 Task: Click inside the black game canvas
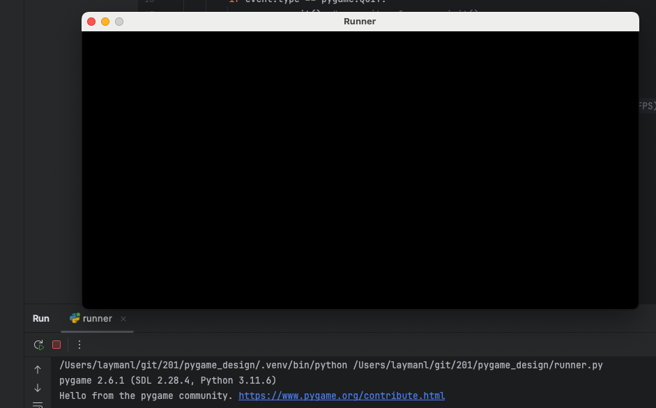[x=360, y=170]
